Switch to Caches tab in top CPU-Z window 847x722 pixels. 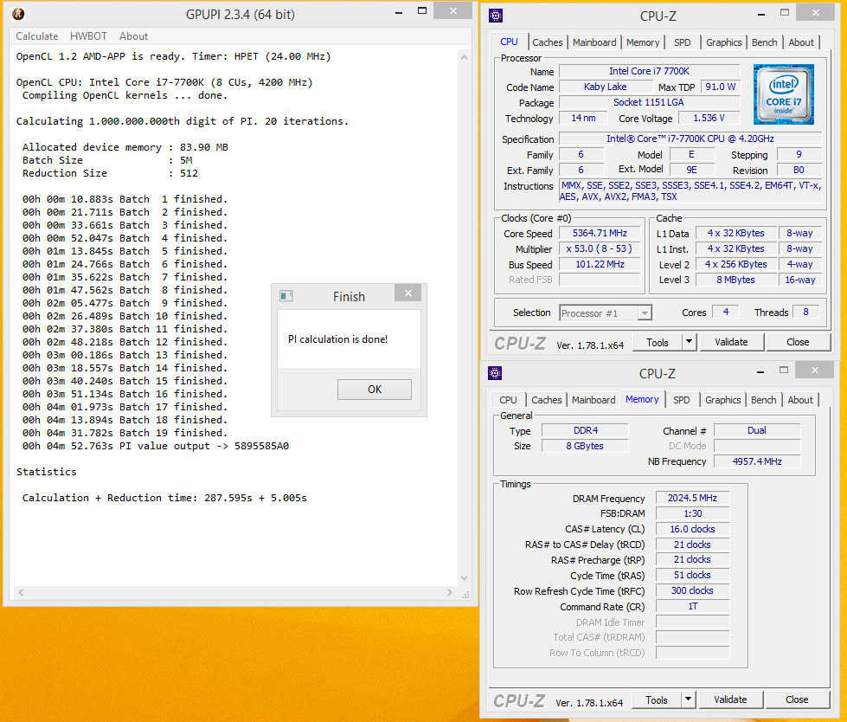pyautogui.click(x=547, y=42)
